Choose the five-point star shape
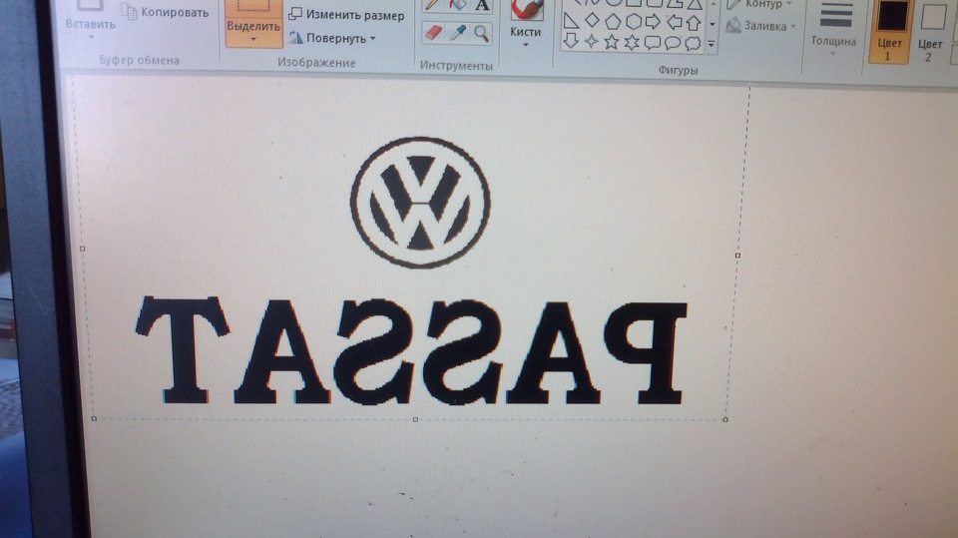Viewport: 958px width, 538px height. click(x=611, y=42)
